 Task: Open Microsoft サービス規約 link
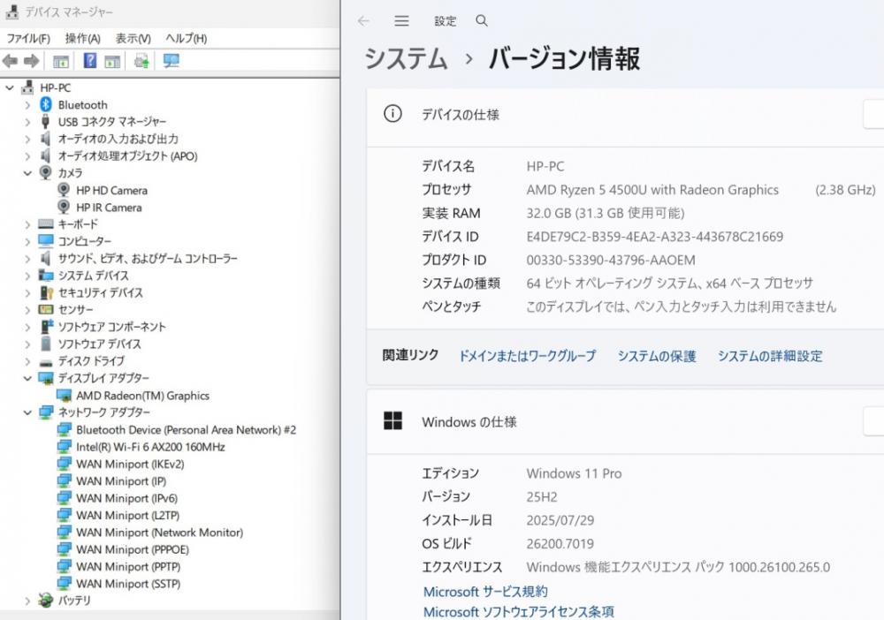click(x=485, y=591)
